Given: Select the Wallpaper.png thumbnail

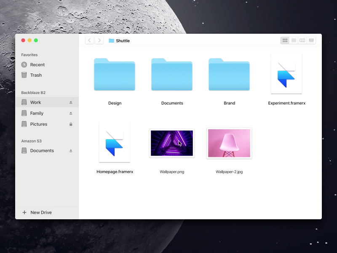Looking at the screenshot, I should [x=172, y=143].
